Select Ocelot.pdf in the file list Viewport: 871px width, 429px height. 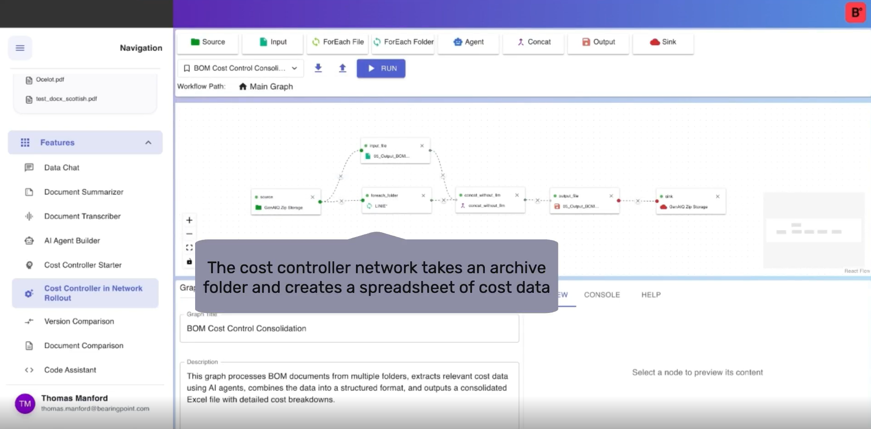[x=50, y=79]
